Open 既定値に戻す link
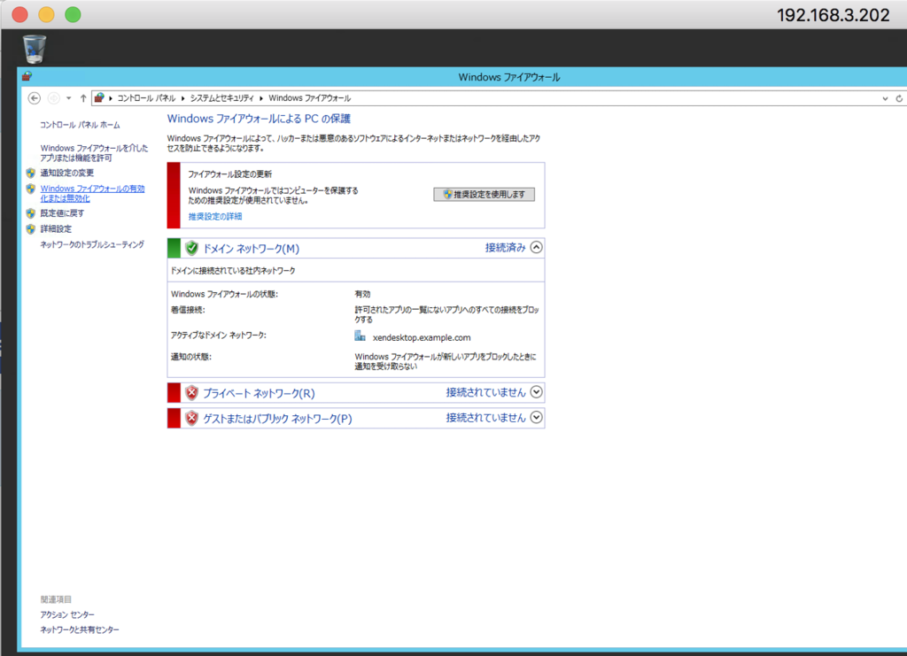The height and width of the screenshot is (656, 907). (x=62, y=213)
